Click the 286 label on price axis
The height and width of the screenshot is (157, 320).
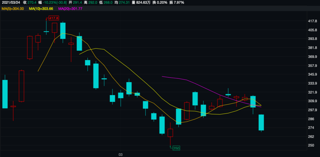click(311, 119)
